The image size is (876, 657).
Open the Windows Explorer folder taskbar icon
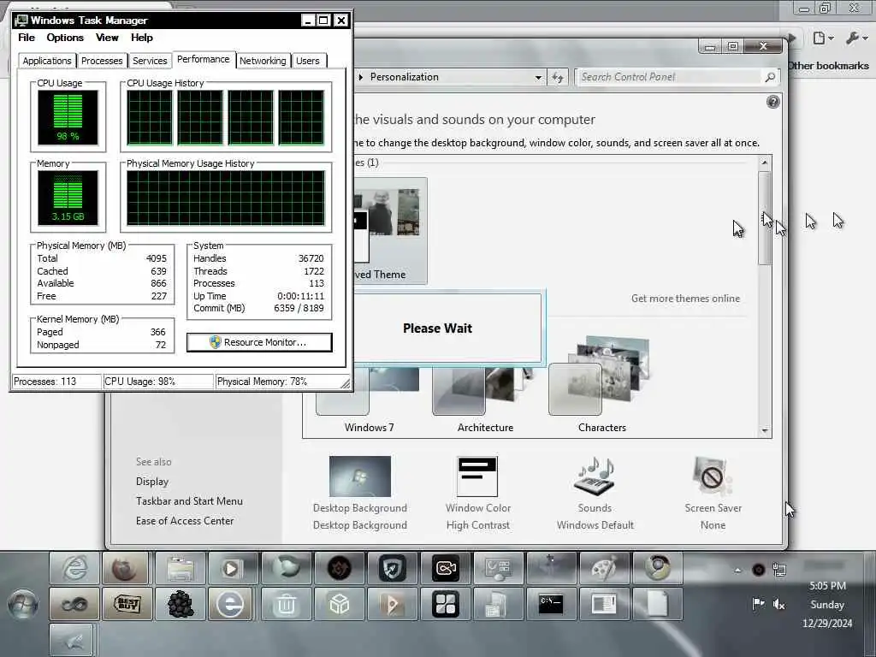(x=180, y=568)
